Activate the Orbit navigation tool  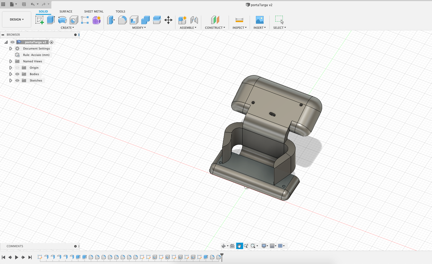pyautogui.click(x=223, y=246)
